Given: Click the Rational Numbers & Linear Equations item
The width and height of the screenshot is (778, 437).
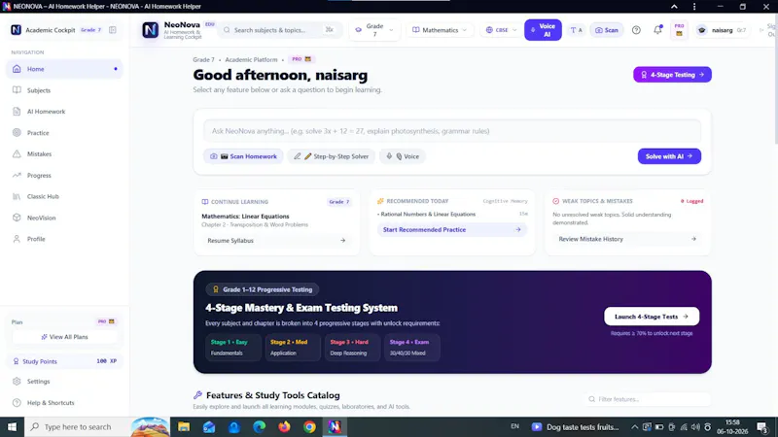Looking at the screenshot, I should click(426, 214).
